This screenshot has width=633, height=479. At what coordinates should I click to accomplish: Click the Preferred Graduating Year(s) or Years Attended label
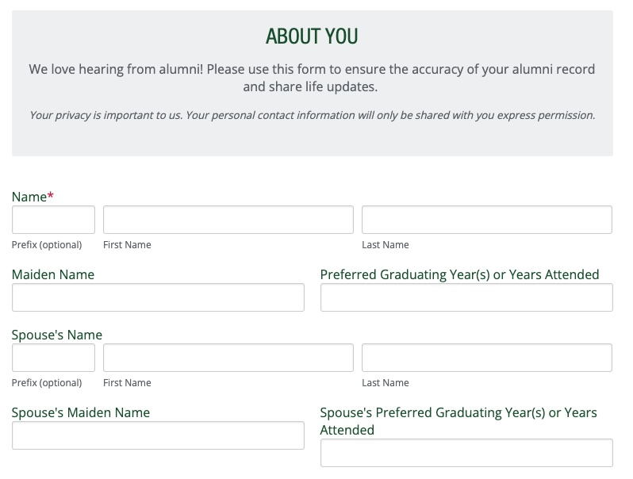click(x=459, y=274)
